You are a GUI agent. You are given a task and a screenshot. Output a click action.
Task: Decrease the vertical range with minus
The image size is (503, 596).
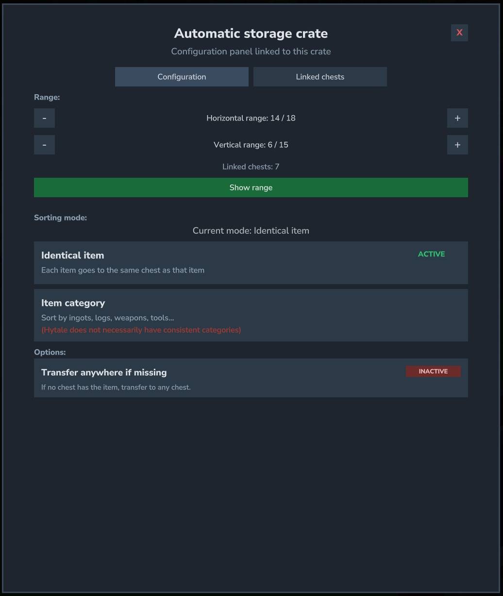pyautogui.click(x=44, y=145)
